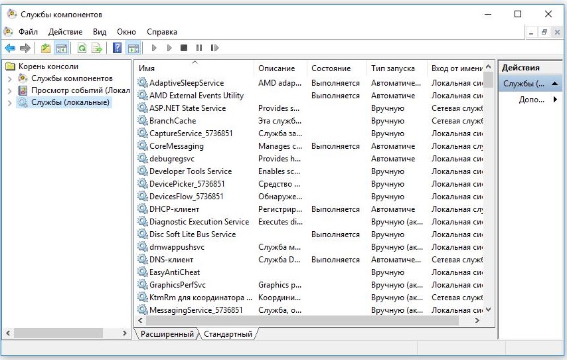This screenshot has height=360, width=567.
Task: Click console tree horizontal scrollbar right arrow
Action: pos(124,333)
